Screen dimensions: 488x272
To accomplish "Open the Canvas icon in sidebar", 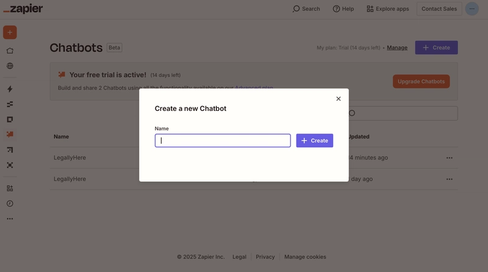I will tap(10, 150).
